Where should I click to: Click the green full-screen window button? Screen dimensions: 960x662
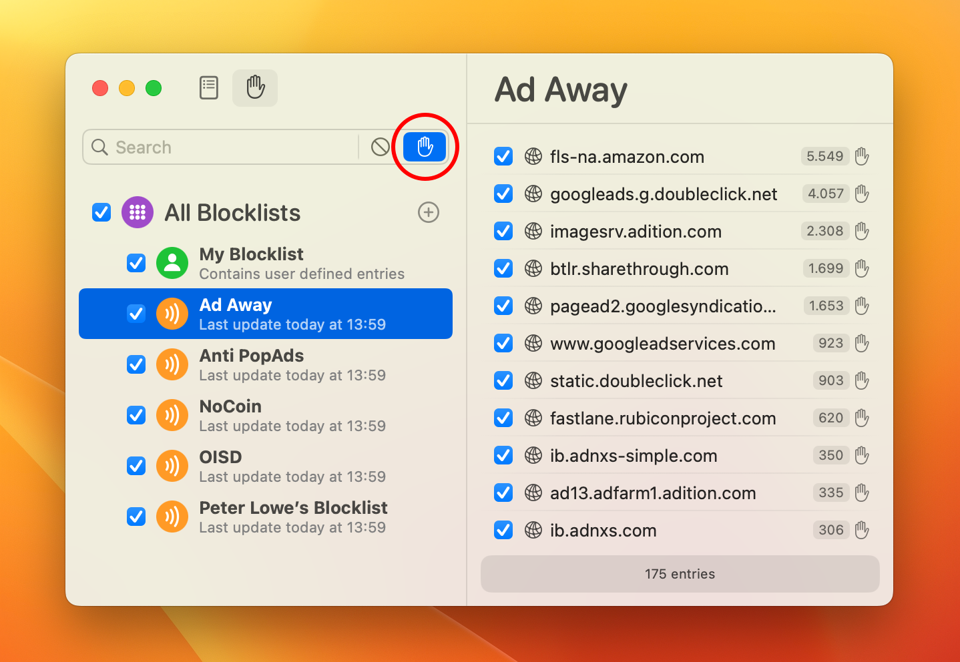154,88
